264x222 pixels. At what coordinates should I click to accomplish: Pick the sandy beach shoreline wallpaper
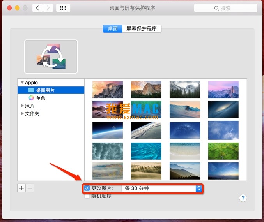185,151
